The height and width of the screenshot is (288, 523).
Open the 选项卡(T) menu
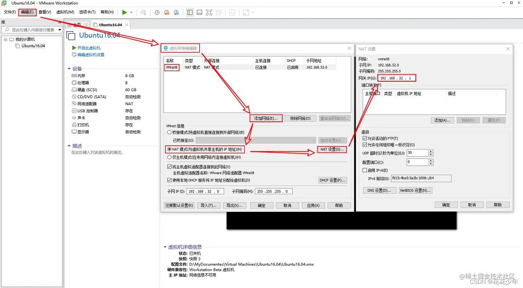click(87, 12)
